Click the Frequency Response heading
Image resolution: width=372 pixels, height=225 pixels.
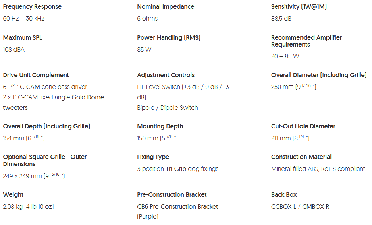coord(32,7)
